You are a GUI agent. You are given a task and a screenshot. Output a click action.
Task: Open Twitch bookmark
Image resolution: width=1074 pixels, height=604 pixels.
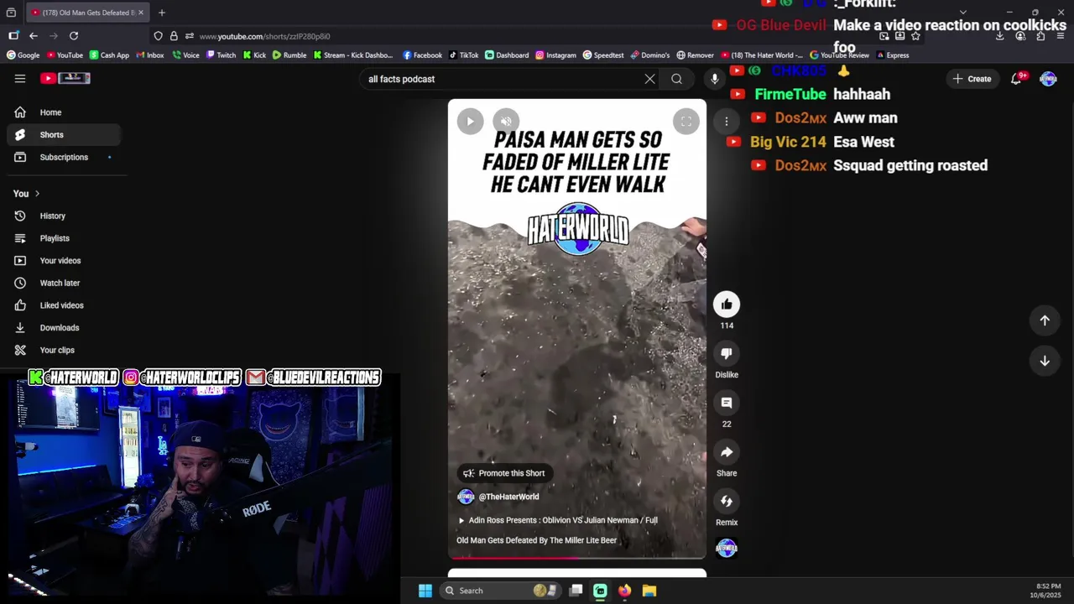[221, 55]
